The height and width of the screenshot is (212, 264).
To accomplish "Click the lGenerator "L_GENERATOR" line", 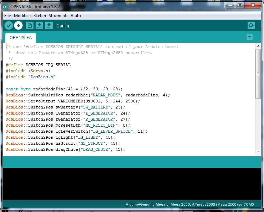I will click(68, 113).
